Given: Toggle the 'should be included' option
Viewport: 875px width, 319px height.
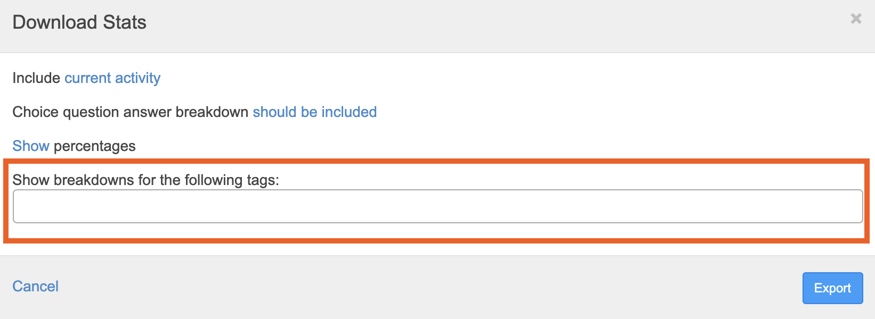Looking at the screenshot, I should [x=314, y=112].
